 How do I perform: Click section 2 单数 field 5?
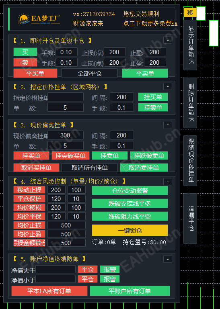[x=66, y=108]
